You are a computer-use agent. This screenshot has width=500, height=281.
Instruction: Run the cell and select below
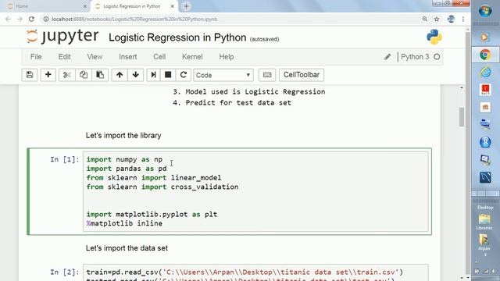[153, 75]
